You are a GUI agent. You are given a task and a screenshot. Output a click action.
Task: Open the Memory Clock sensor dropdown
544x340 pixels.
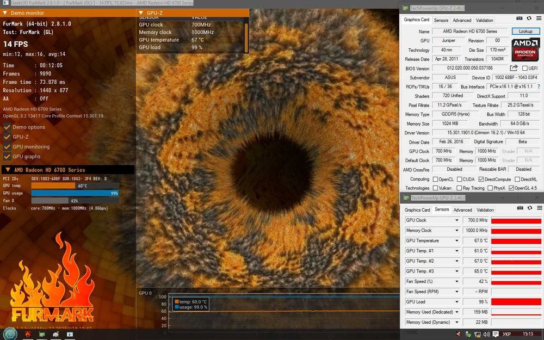point(457,230)
